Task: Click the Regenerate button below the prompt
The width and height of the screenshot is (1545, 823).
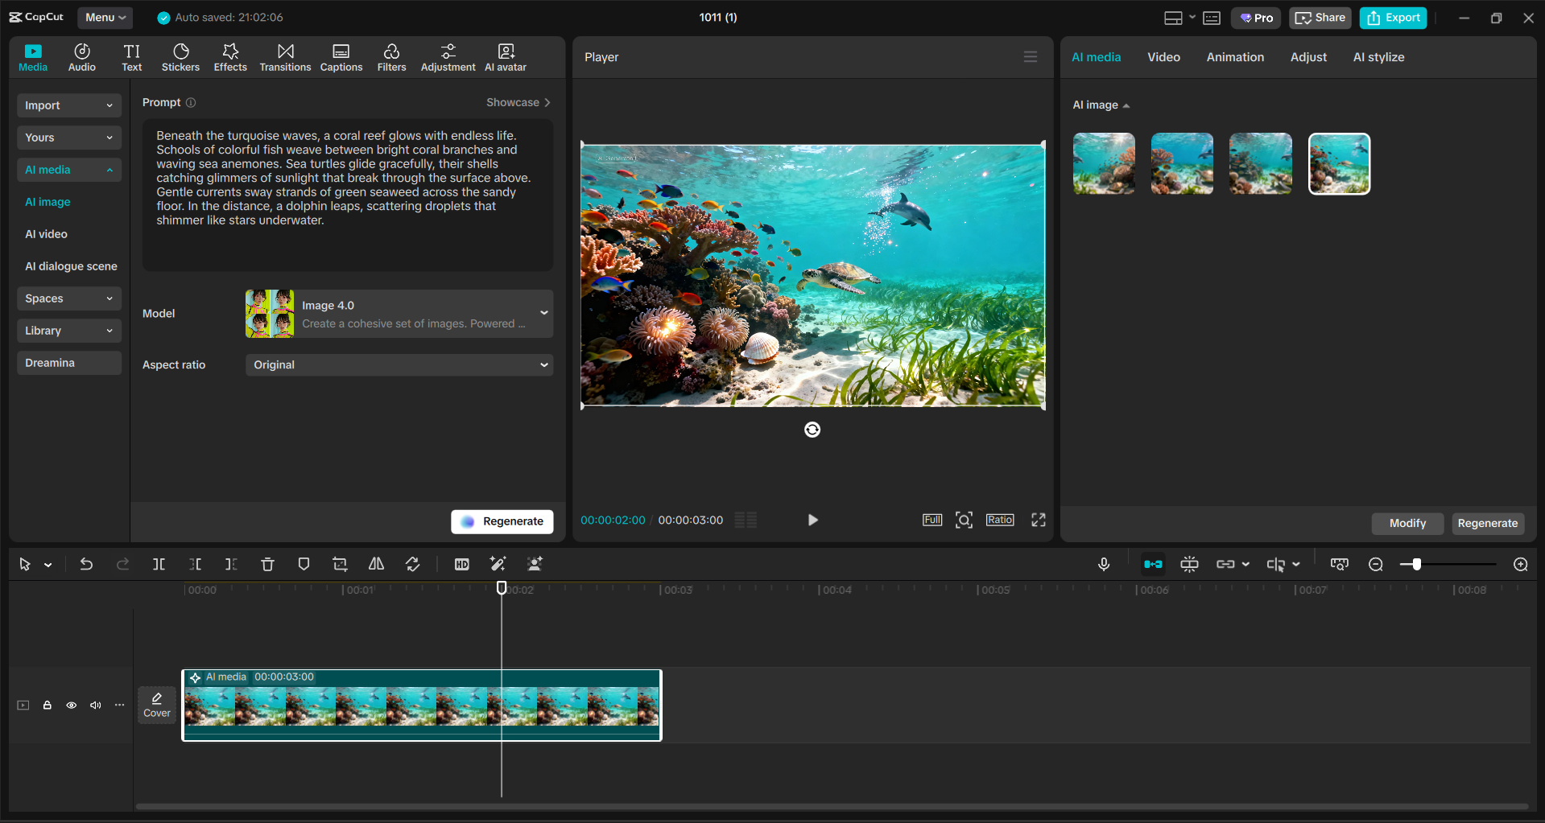Action: point(502,521)
